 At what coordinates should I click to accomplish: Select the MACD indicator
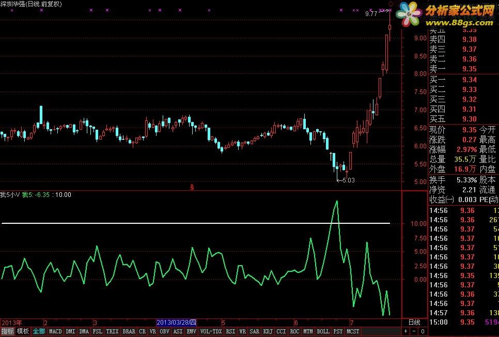click(55, 332)
